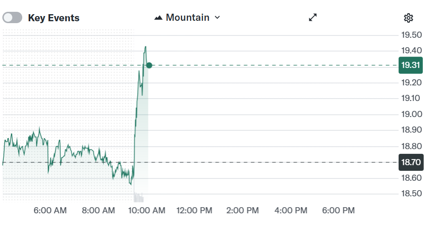The width and height of the screenshot is (427, 227).
Task: Click the chart peak near 19.40
Action: point(146,47)
